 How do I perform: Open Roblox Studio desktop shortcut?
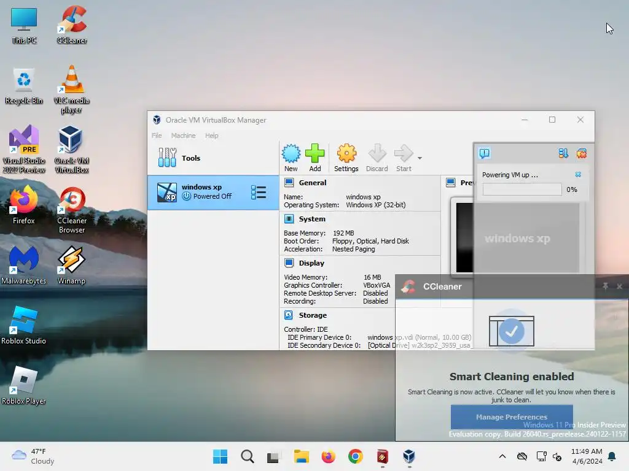[x=24, y=325]
